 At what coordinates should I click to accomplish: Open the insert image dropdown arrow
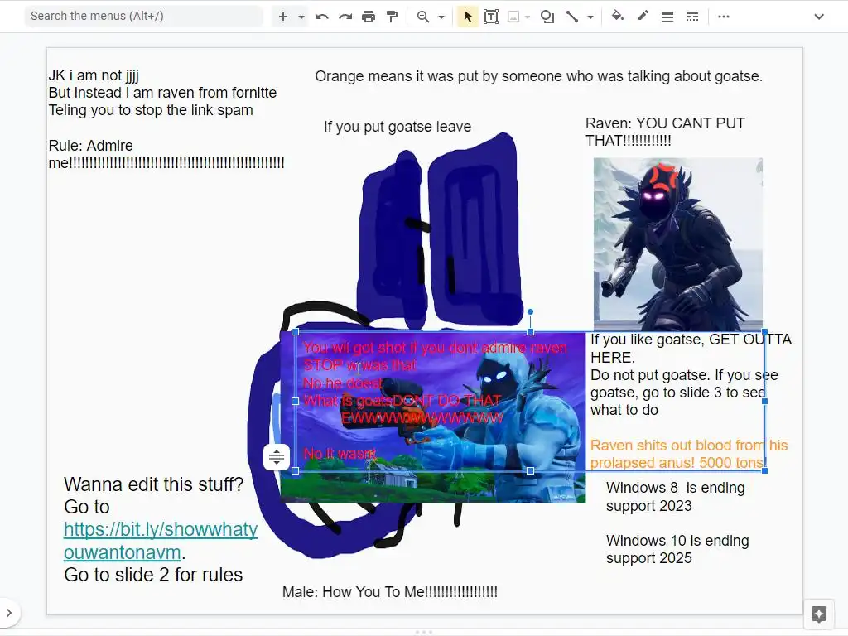click(528, 17)
